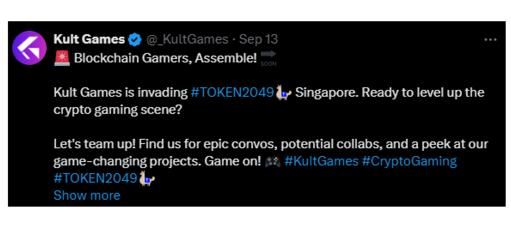Open the #KultGames hashtag

tap(321, 162)
